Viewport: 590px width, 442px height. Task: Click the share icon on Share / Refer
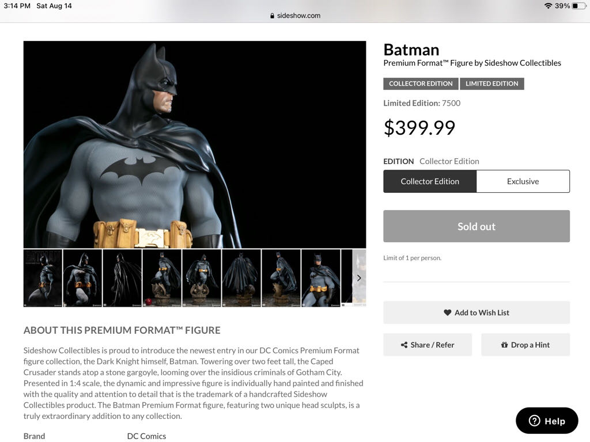pyautogui.click(x=404, y=345)
